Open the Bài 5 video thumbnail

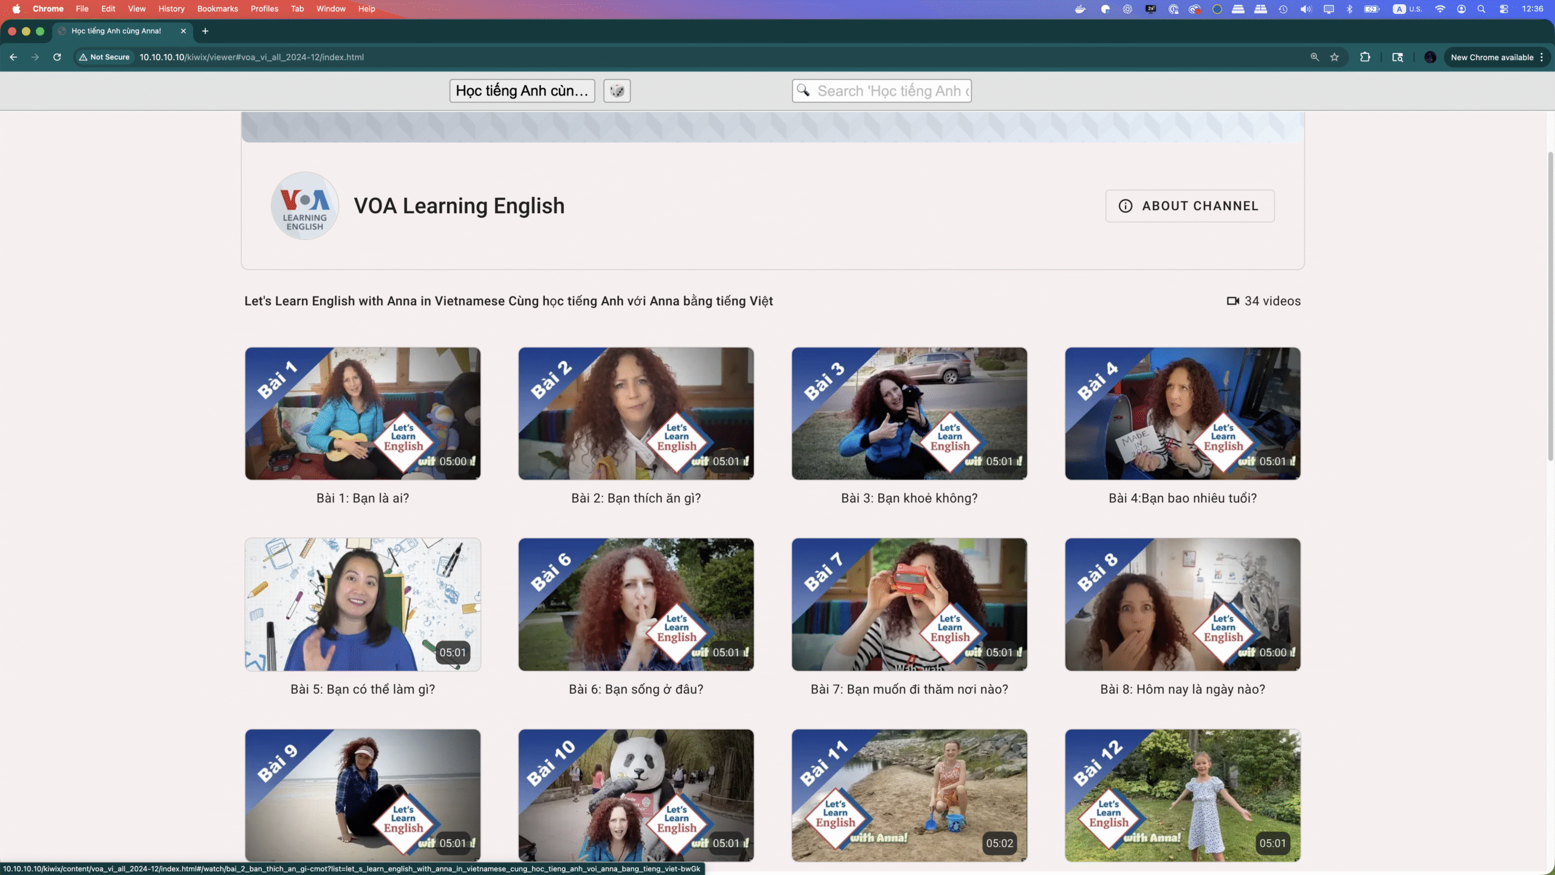pos(363,604)
